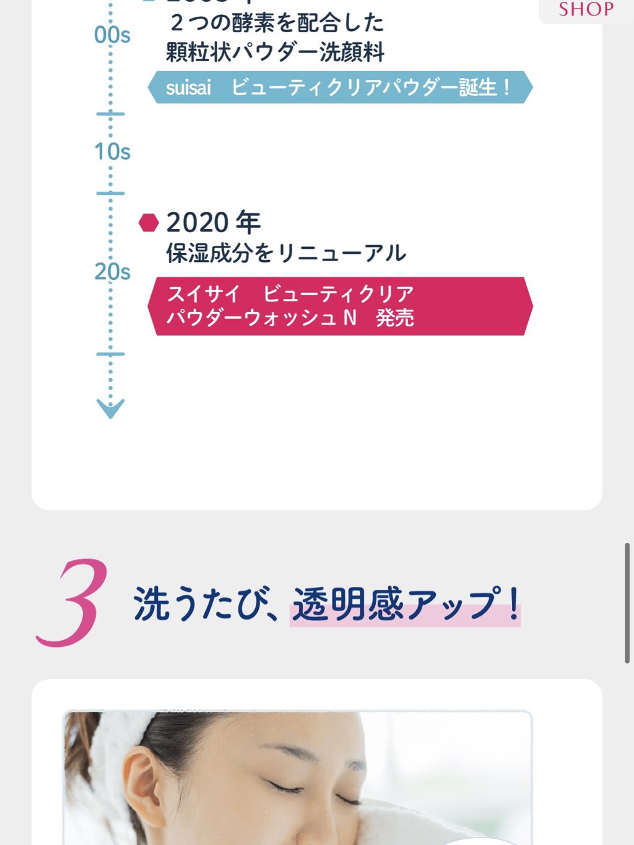
Task: Click the 2つの酵素を配合した text line
Action: (x=276, y=23)
